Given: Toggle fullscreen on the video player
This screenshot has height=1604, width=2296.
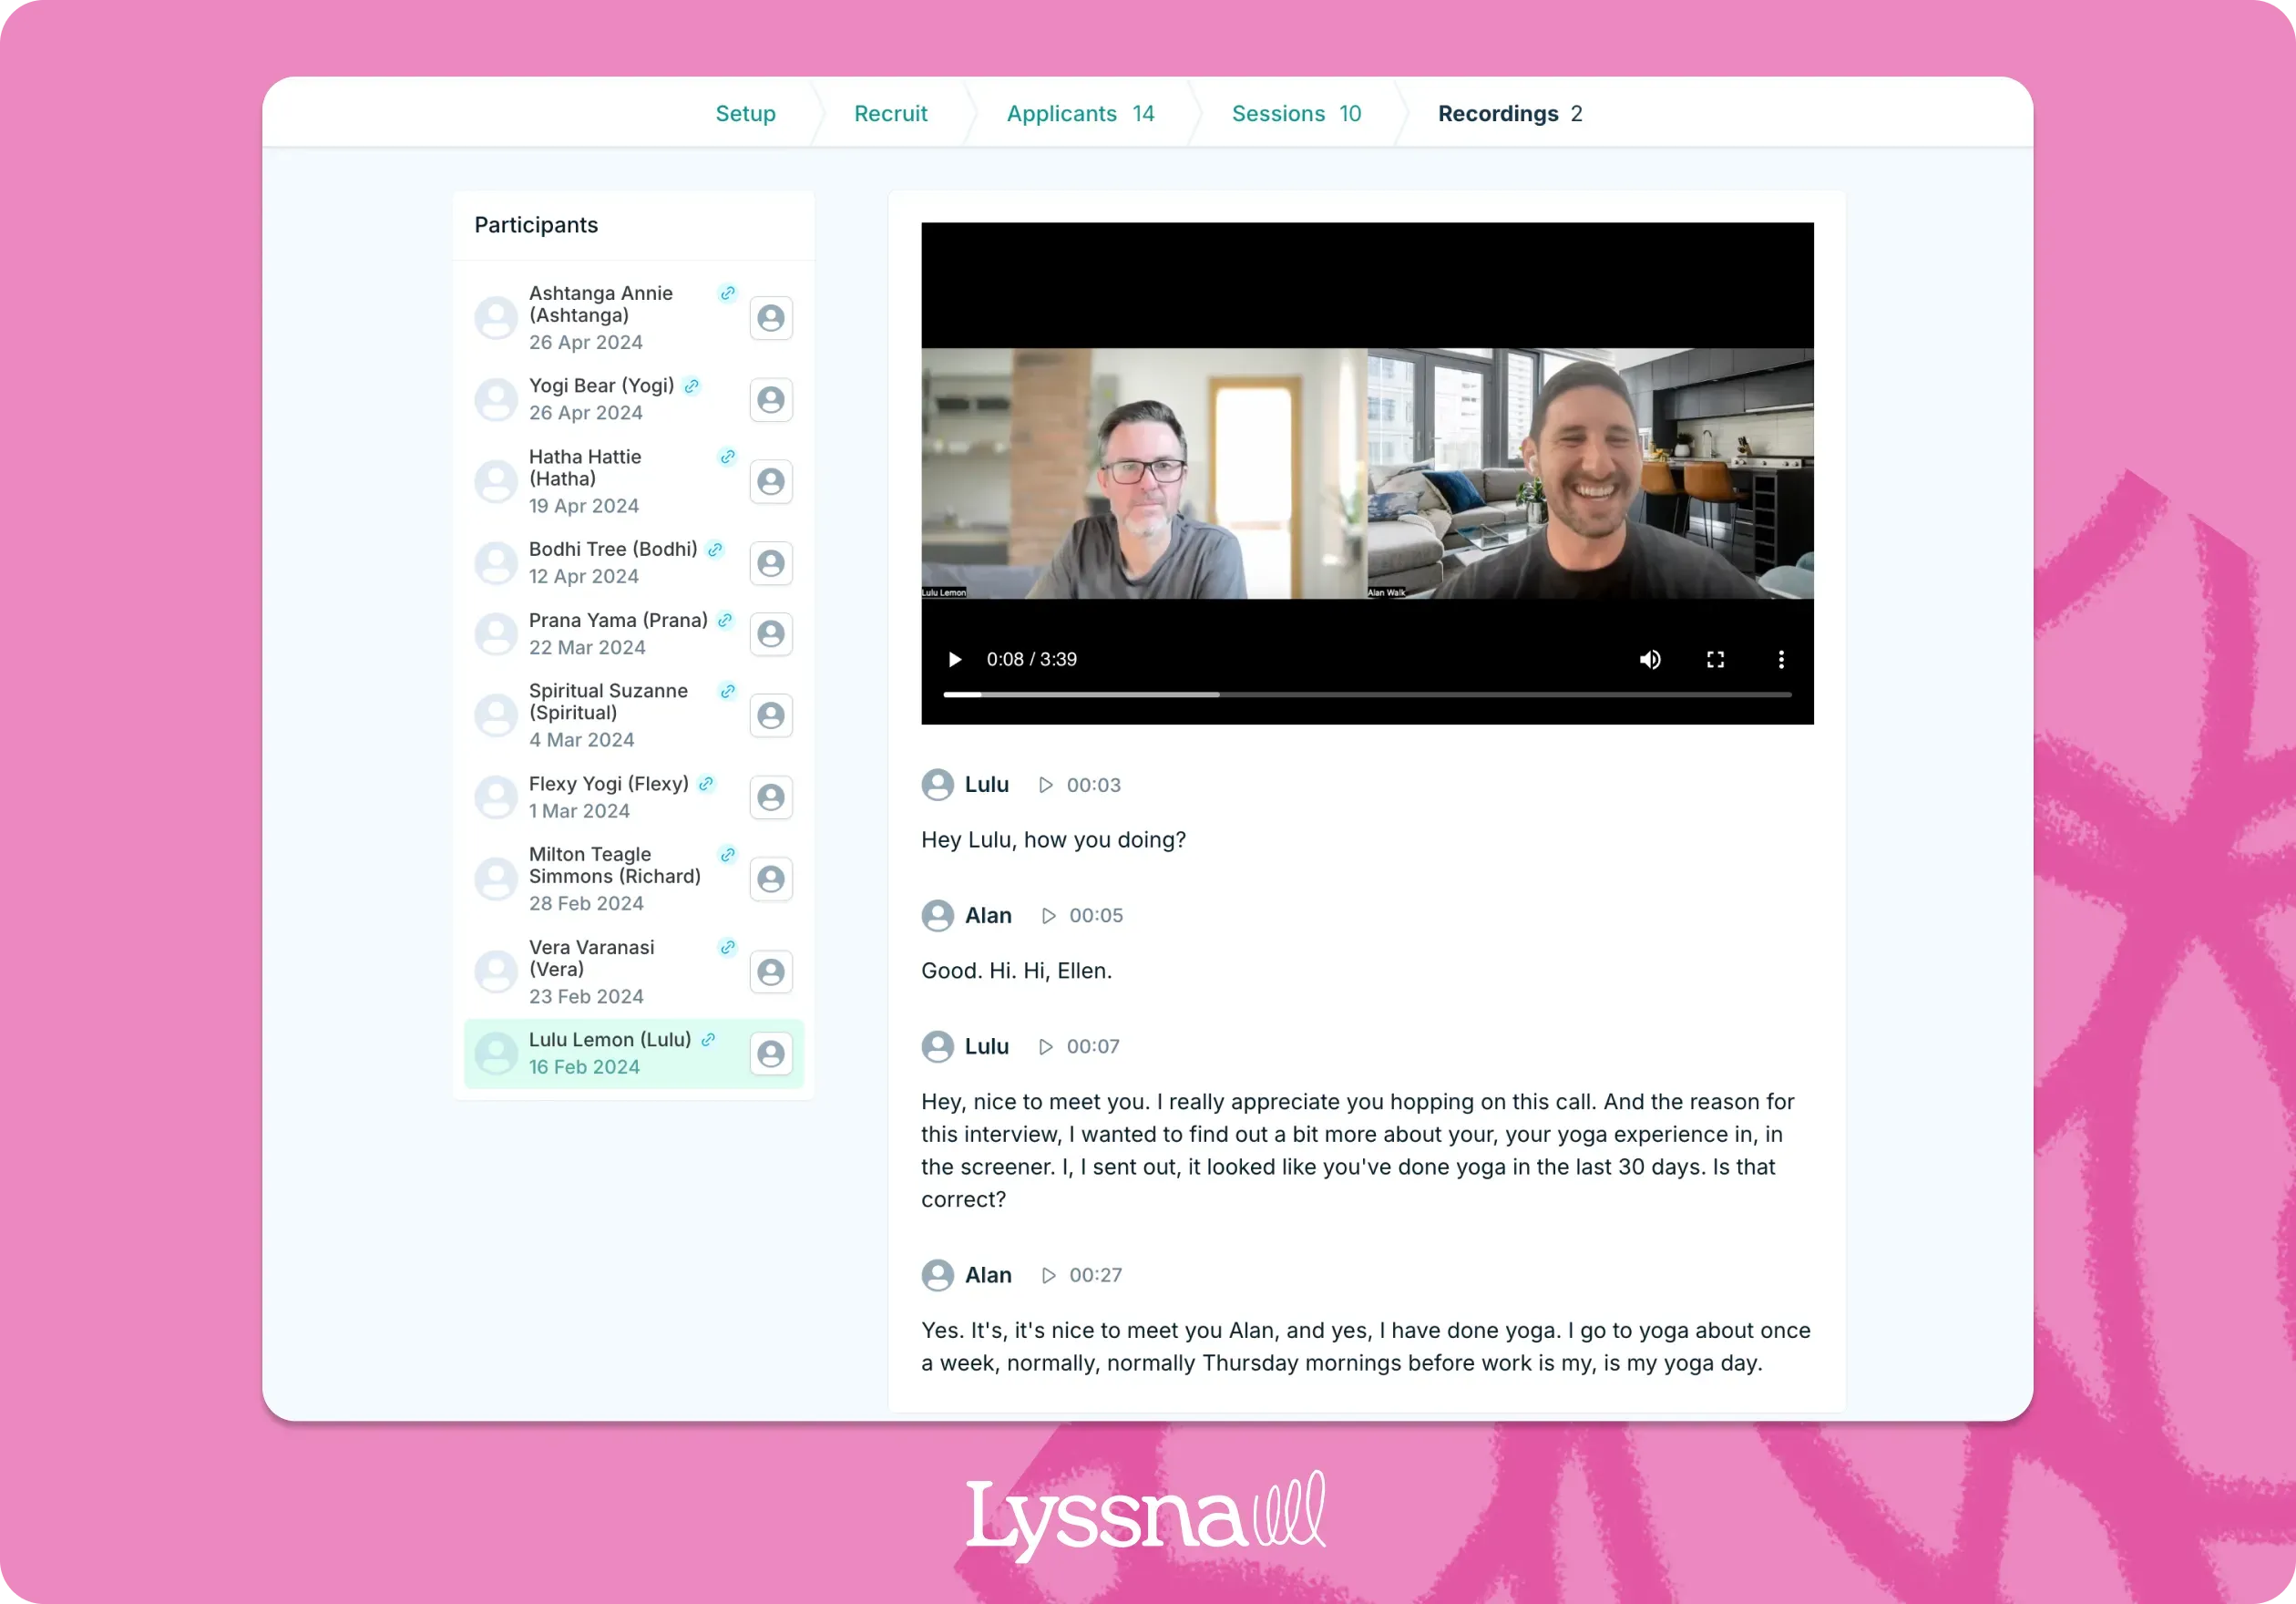Looking at the screenshot, I should tap(1716, 659).
